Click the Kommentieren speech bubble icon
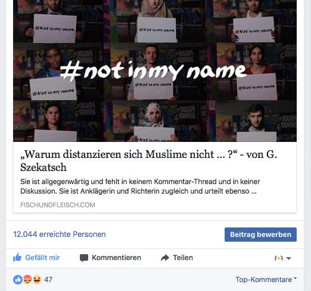 [84, 258]
